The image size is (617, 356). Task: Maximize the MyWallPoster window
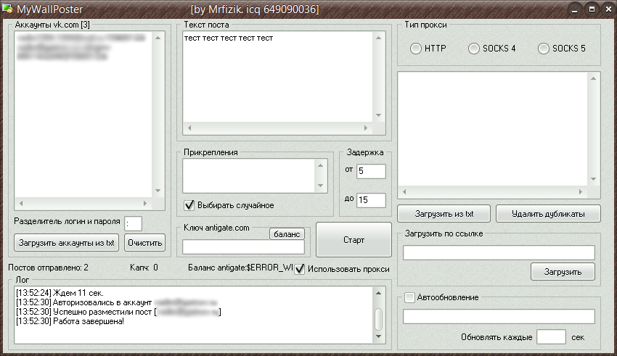[x=592, y=9]
